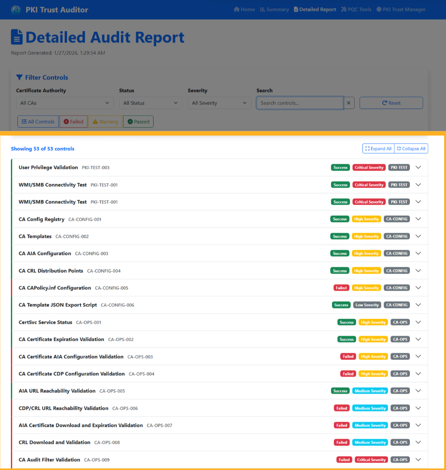Click the Expand All button
Screen dimensions: 446x470
tap(378, 148)
